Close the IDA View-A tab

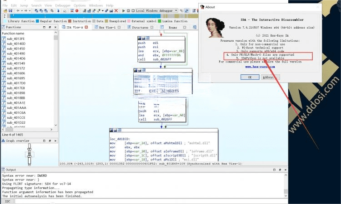coord(86,27)
